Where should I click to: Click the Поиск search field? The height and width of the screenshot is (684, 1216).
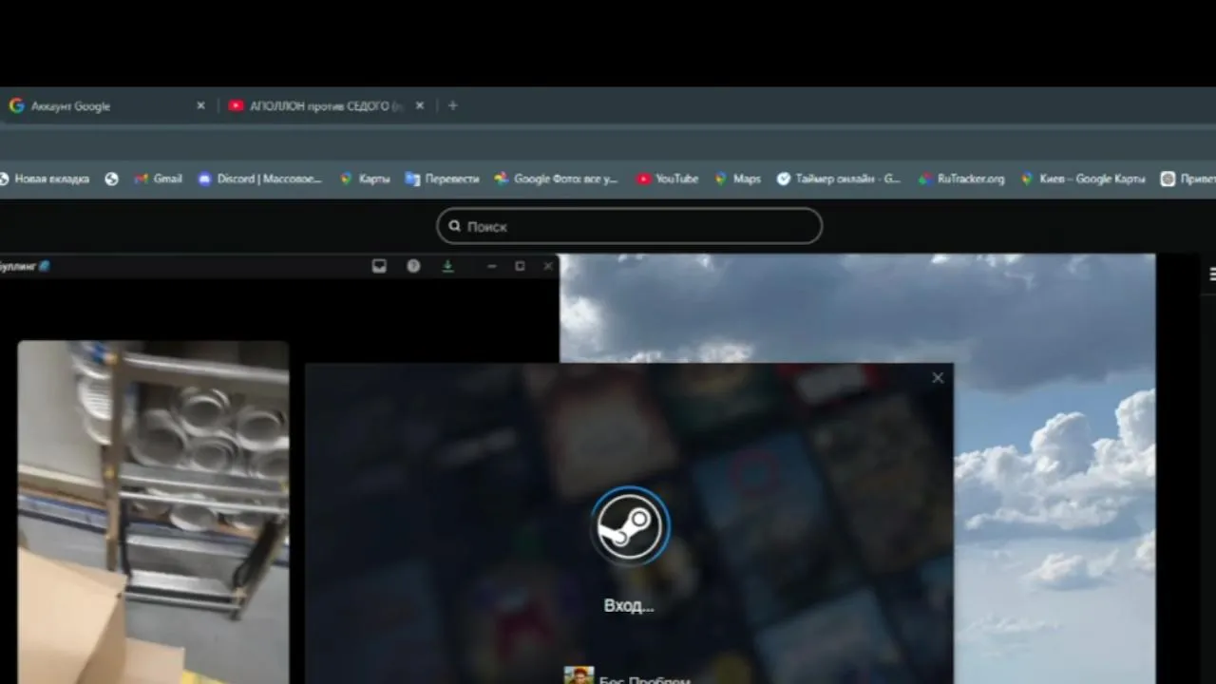[629, 226]
